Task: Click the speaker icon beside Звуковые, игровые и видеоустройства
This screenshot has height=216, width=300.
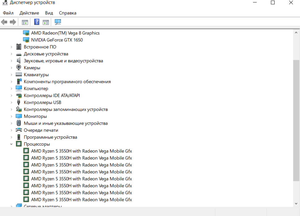Action: pyautogui.click(x=19, y=61)
